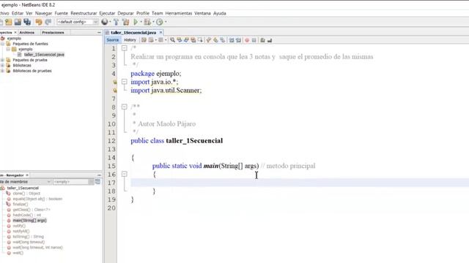Click the warning bulb on line 5
The width and height of the screenshot is (469, 263).
coord(114,82)
